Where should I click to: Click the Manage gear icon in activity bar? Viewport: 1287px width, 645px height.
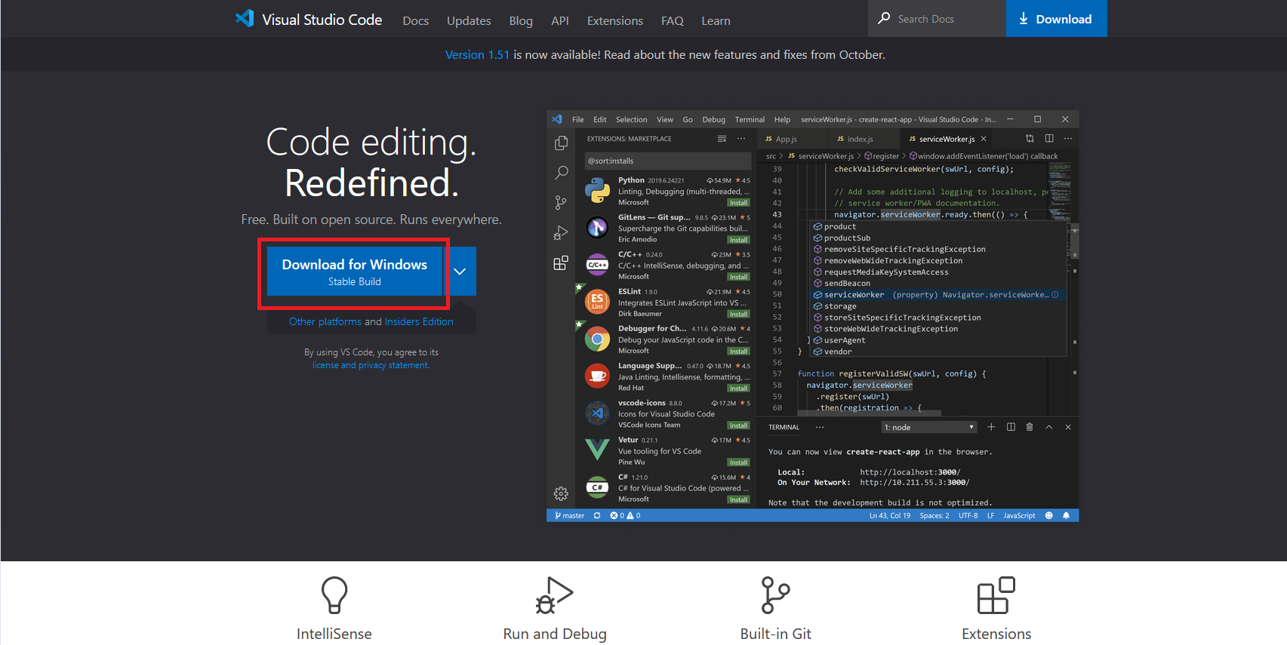click(x=561, y=493)
